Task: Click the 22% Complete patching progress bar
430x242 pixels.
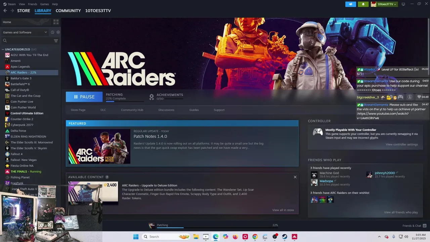Action: [124, 102]
